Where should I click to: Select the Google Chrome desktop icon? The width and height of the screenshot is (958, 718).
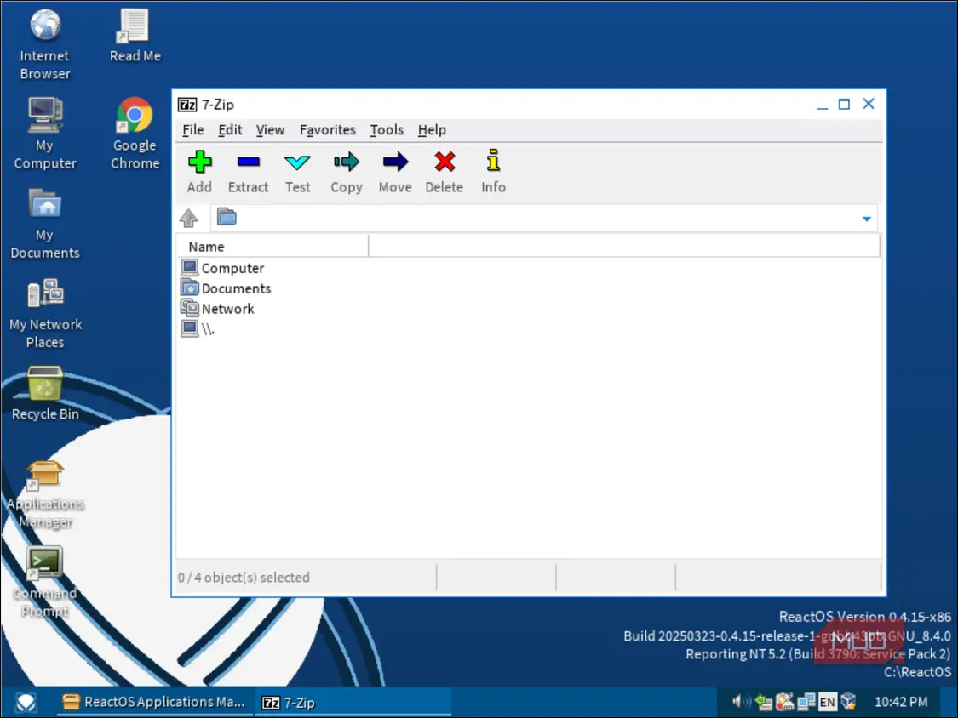click(135, 134)
